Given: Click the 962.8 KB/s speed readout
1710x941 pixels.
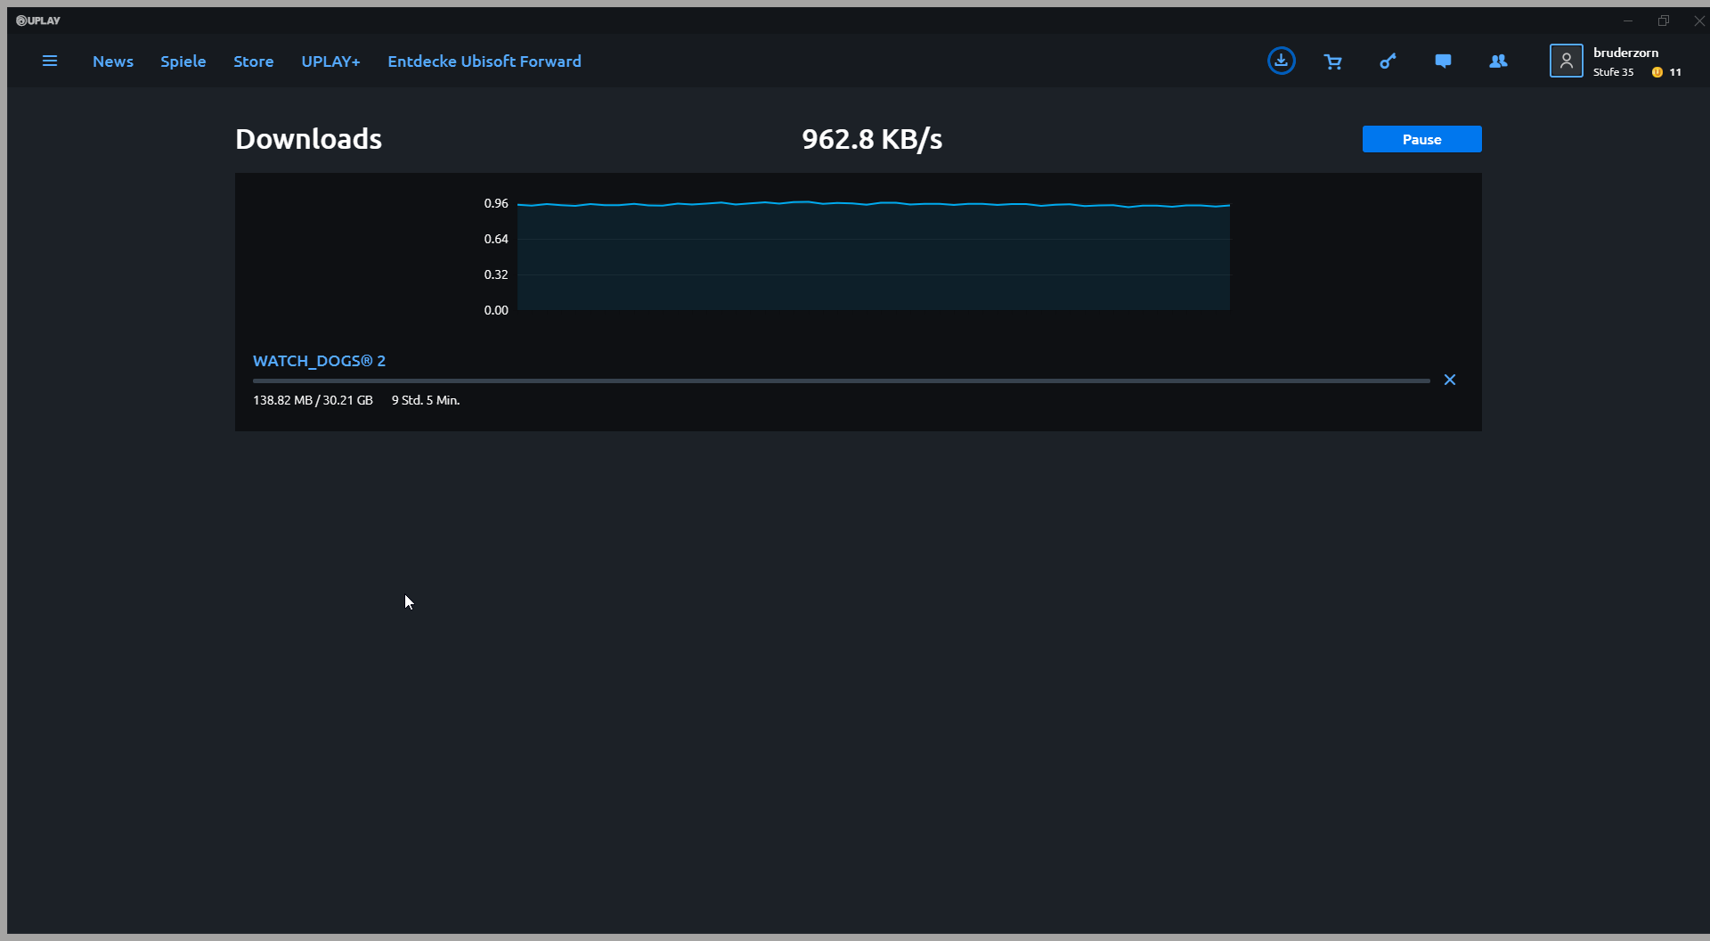Looking at the screenshot, I should tap(872, 139).
